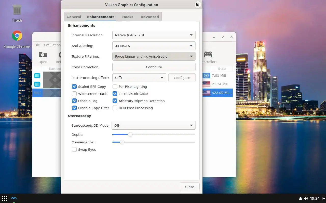326x203 pixels.
Task: Open the Anti-Aliasing 4x MSAA dropdown
Action: (154, 46)
